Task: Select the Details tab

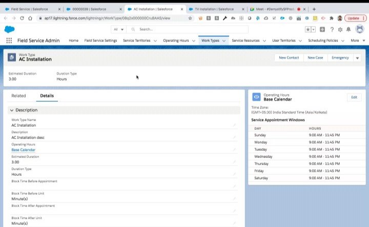Action: coord(47,96)
